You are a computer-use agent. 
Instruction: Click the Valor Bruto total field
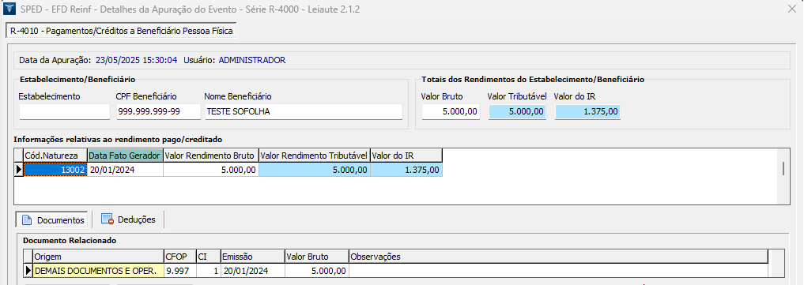tap(451, 111)
